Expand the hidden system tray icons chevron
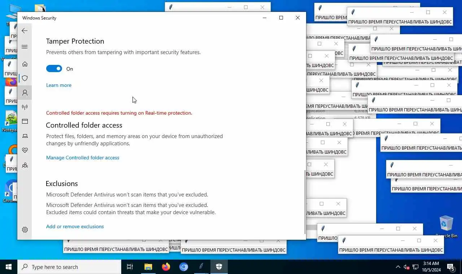The image size is (462, 274). pyautogui.click(x=398, y=267)
